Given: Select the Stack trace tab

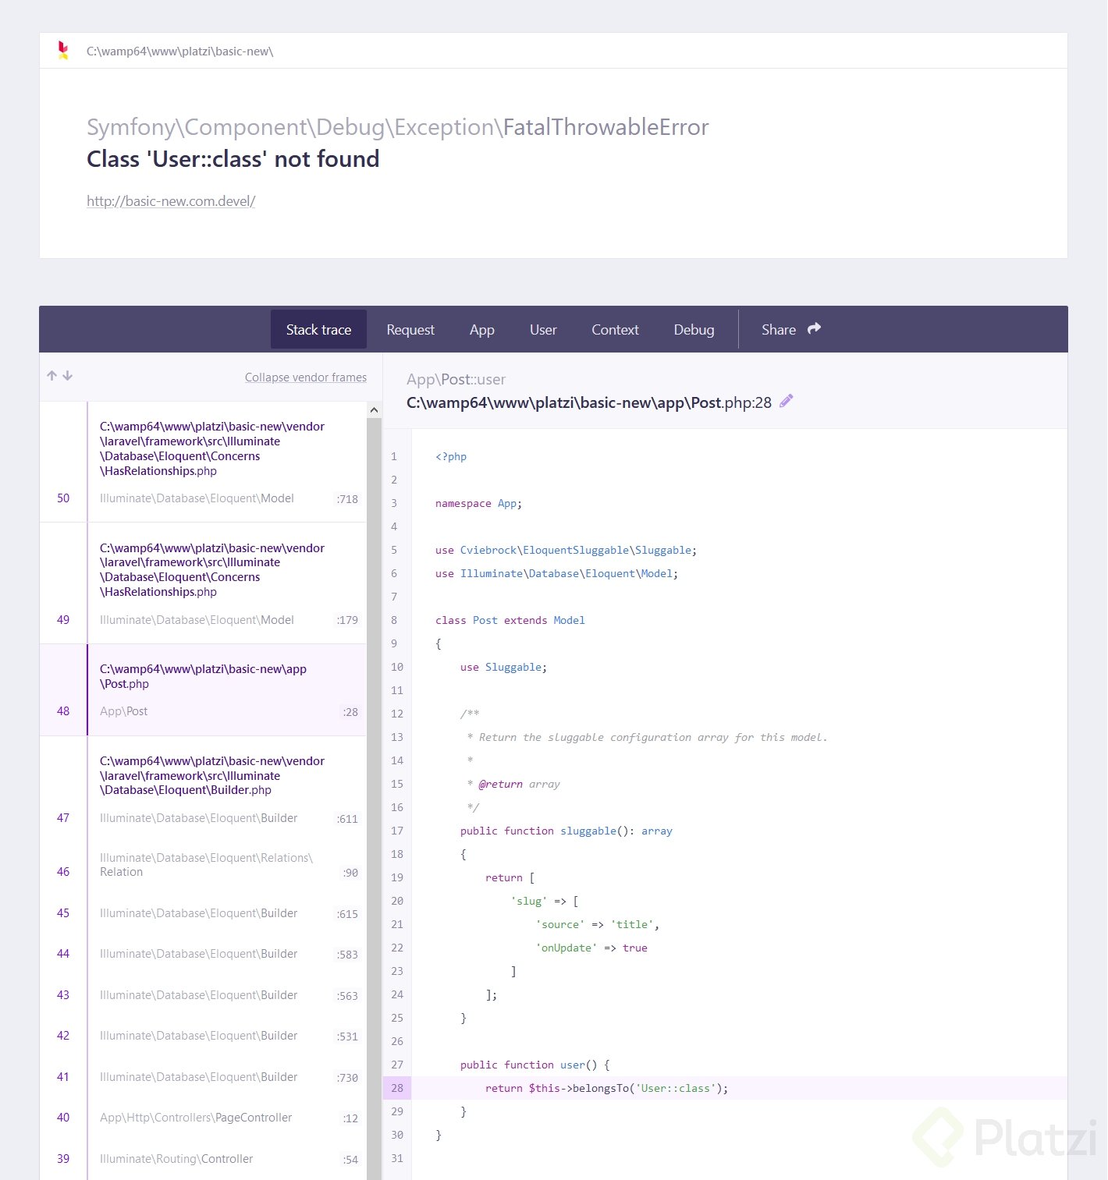Looking at the screenshot, I should [318, 329].
